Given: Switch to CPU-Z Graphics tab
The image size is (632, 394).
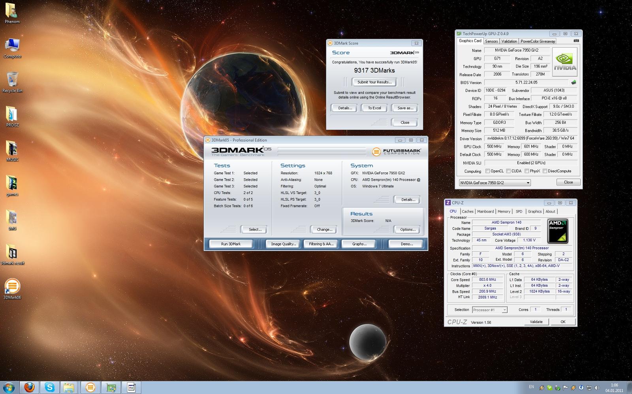Looking at the screenshot, I should click(535, 211).
